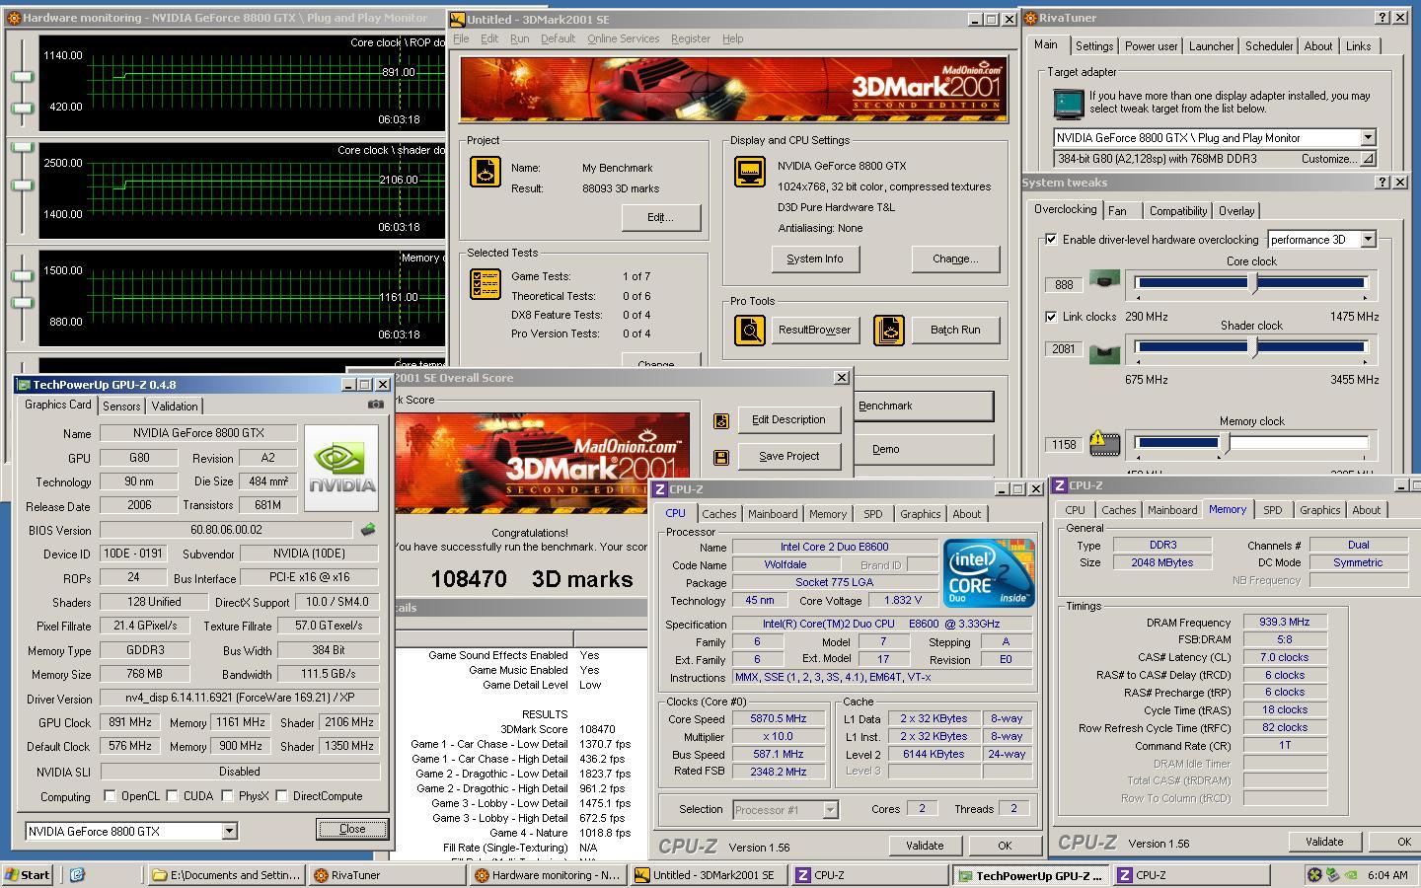The width and height of the screenshot is (1421, 888).
Task: Toggle the DirectCompute checkbox in GPU-Z
Action: click(x=281, y=796)
